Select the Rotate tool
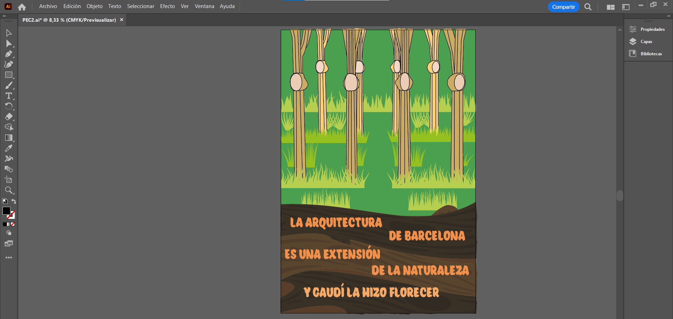Image resolution: width=673 pixels, height=319 pixels. pyautogui.click(x=9, y=106)
